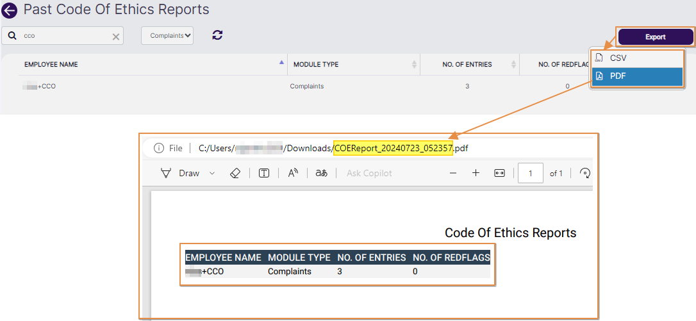Viewport: 696px width, 321px height.
Task: Zoom out with the minus icon
Action: click(453, 173)
